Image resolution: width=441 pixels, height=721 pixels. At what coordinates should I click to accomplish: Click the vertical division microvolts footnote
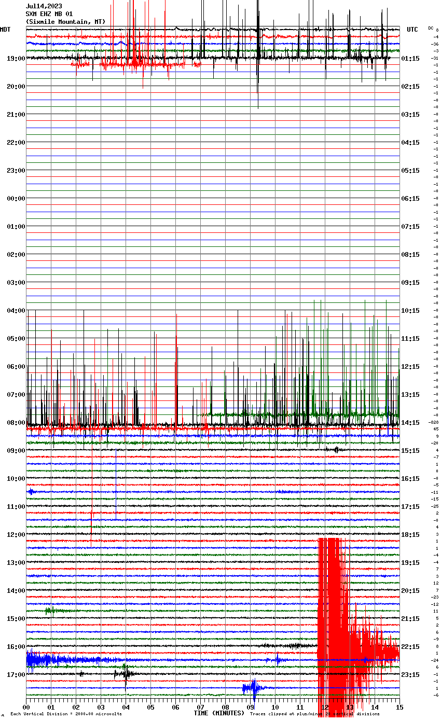coord(66,714)
